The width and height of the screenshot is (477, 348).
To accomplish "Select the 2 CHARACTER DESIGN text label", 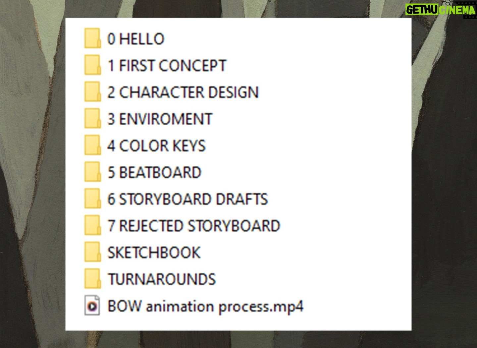I will pos(183,92).
